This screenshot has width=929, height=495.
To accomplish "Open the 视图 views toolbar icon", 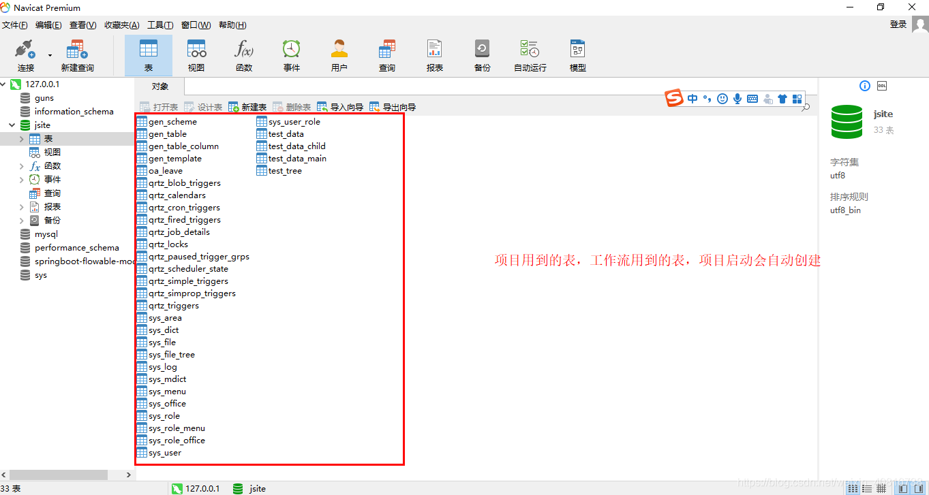I will (196, 55).
